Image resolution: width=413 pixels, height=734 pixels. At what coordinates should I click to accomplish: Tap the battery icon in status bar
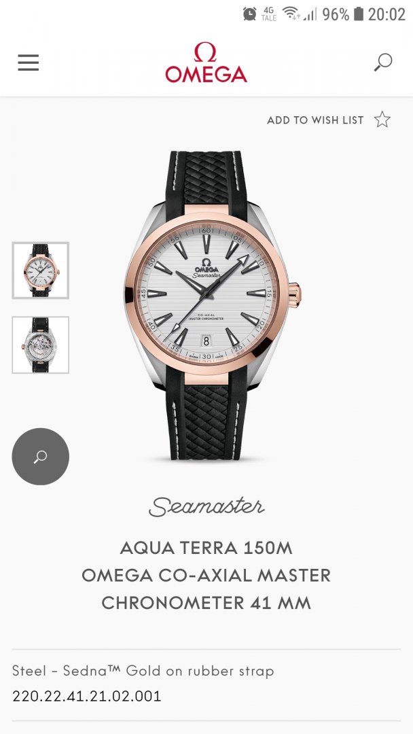[x=358, y=14]
